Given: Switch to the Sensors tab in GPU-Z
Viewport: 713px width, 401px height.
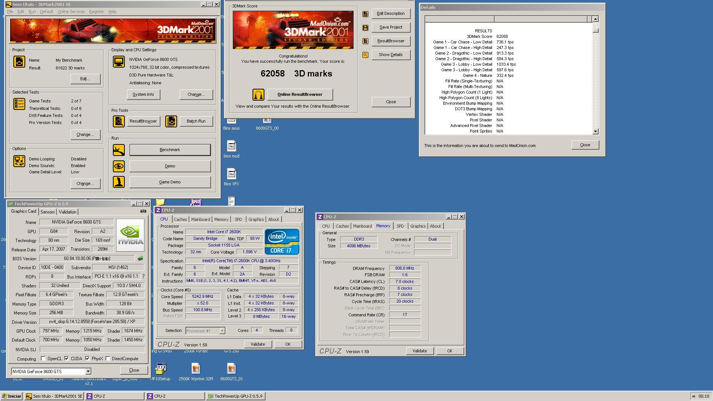Looking at the screenshot, I should point(48,212).
